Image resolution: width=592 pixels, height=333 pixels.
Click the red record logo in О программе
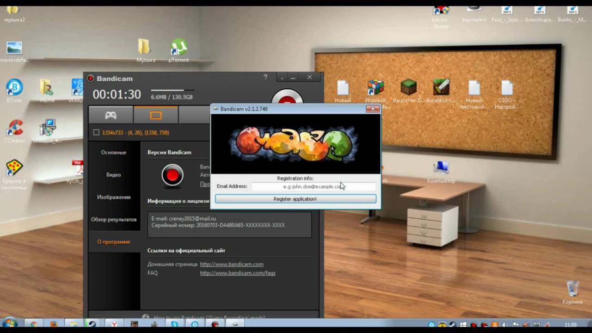pyautogui.click(x=173, y=175)
